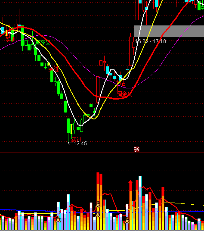Click the red divider between price and volume

pos(102,153)
